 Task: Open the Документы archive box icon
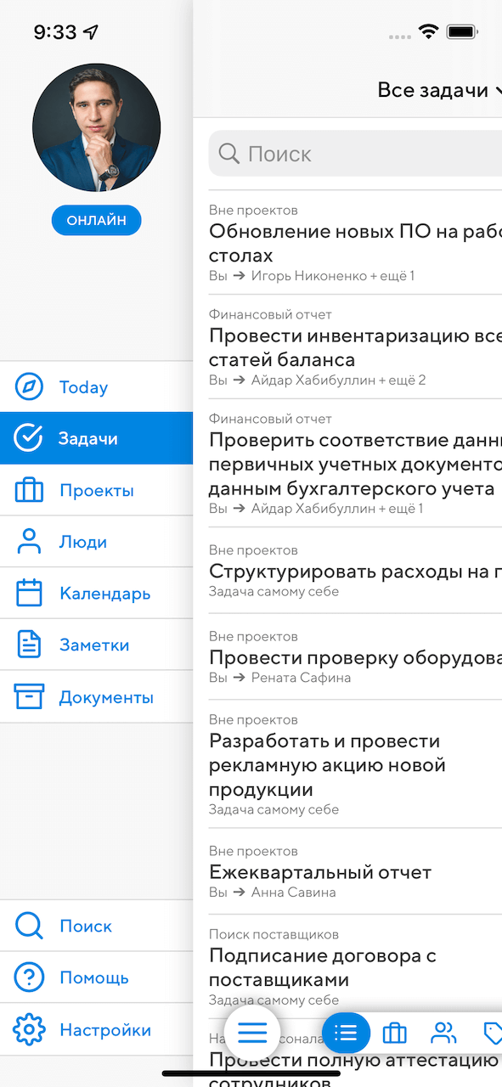(29, 696)
